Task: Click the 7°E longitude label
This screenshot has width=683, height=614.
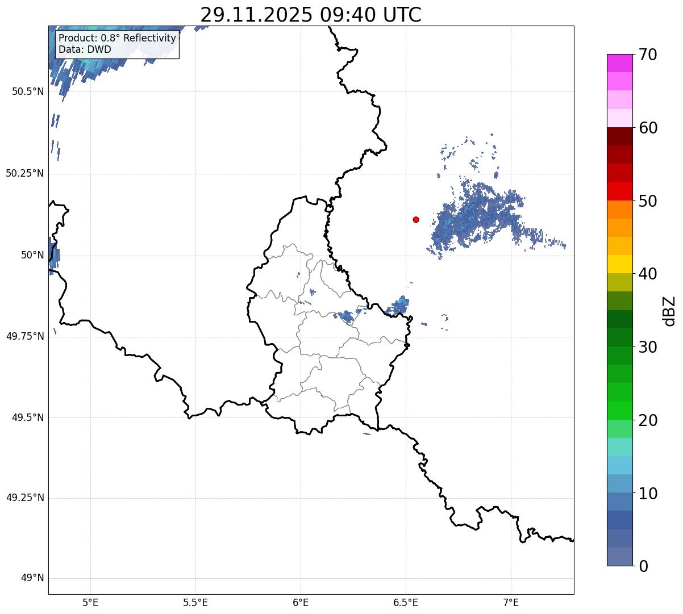Action: coord(511,603)
